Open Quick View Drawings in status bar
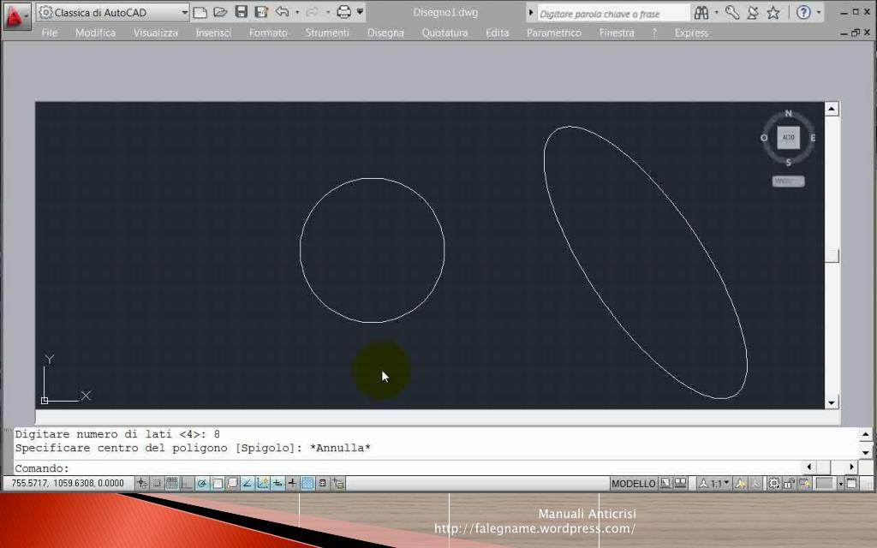Image resolution: width=877 pixels, height=548 pixels. point(680,483)
